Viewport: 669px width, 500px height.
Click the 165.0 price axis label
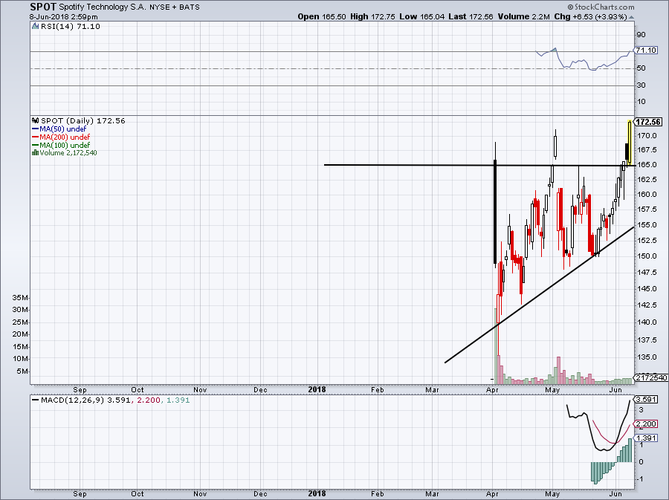647,165
